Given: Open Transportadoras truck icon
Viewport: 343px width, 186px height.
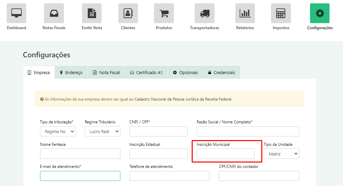Looking at the screenshot, I should click(204, 13).
